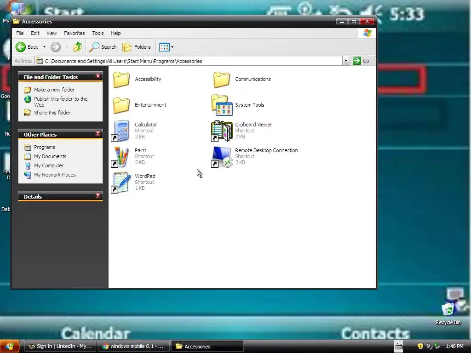Open the View menu
471x353 pixels.
[x=52, y=33]
